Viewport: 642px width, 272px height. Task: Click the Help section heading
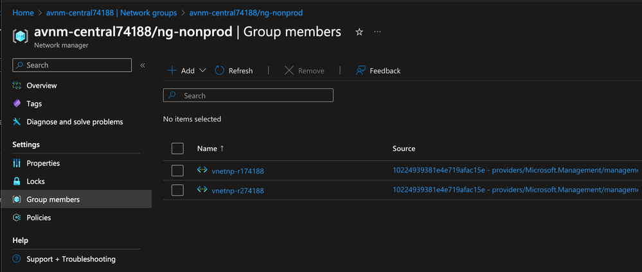tap(20, 240)
